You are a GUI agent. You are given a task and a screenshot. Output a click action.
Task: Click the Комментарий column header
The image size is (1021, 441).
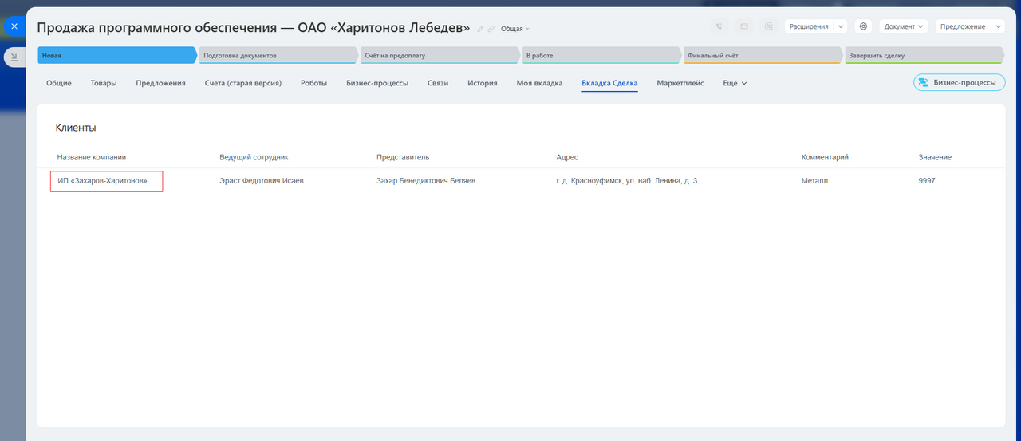[x=825, y=157]
